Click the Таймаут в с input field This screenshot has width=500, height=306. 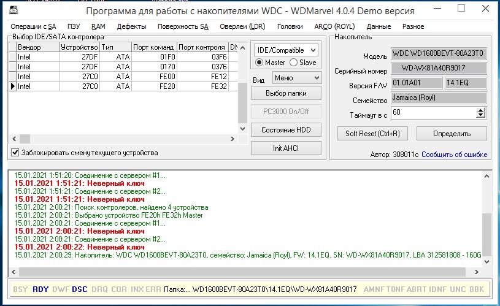(x=434, y=112)
